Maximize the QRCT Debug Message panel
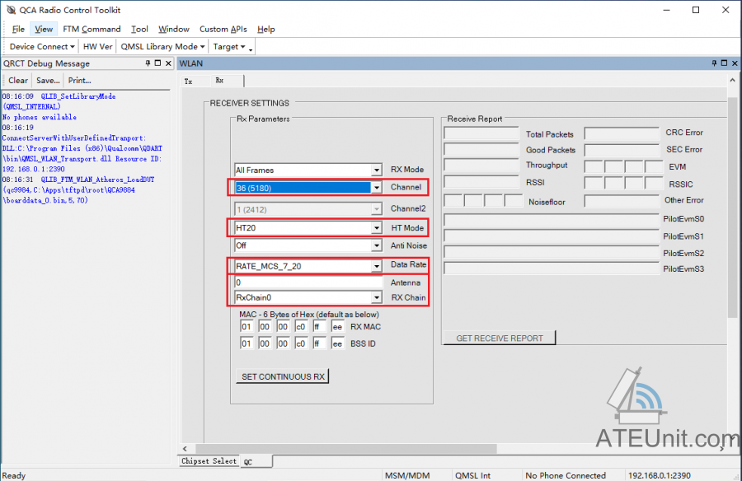 click(158, 63)
